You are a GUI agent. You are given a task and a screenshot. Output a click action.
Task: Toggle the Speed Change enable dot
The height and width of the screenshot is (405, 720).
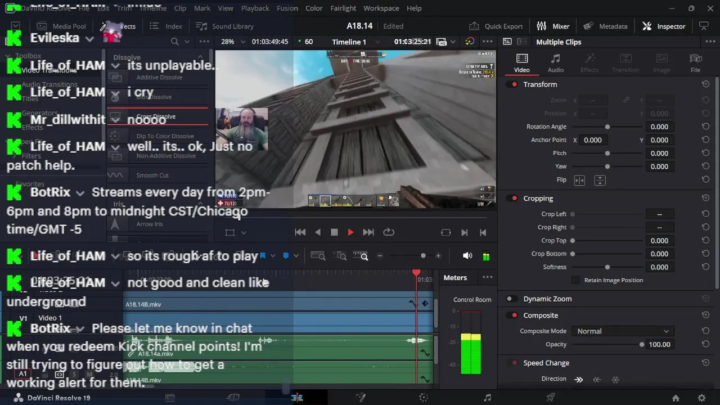[514, 363]
